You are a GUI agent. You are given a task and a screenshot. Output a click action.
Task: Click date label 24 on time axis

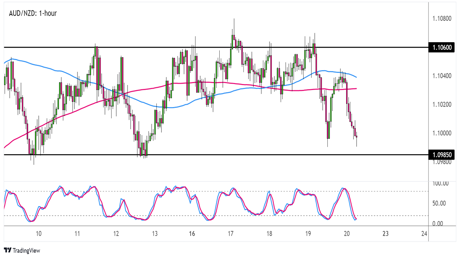coord(424,234)
